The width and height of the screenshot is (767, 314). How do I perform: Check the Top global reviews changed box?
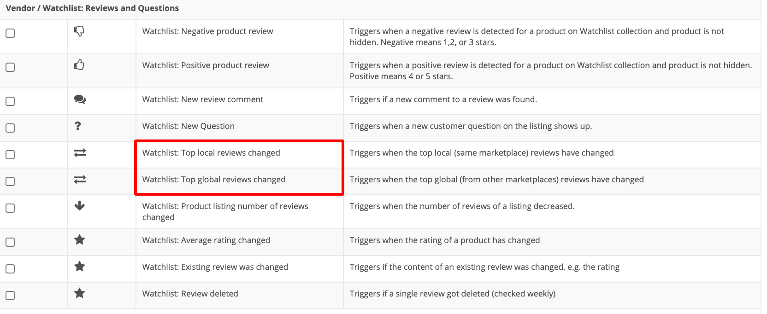click(x=10, y=181)
